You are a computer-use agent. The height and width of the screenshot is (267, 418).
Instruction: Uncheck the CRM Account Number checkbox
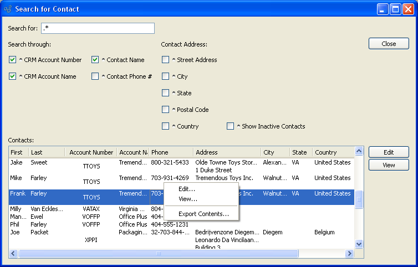(x=13, y=60)
